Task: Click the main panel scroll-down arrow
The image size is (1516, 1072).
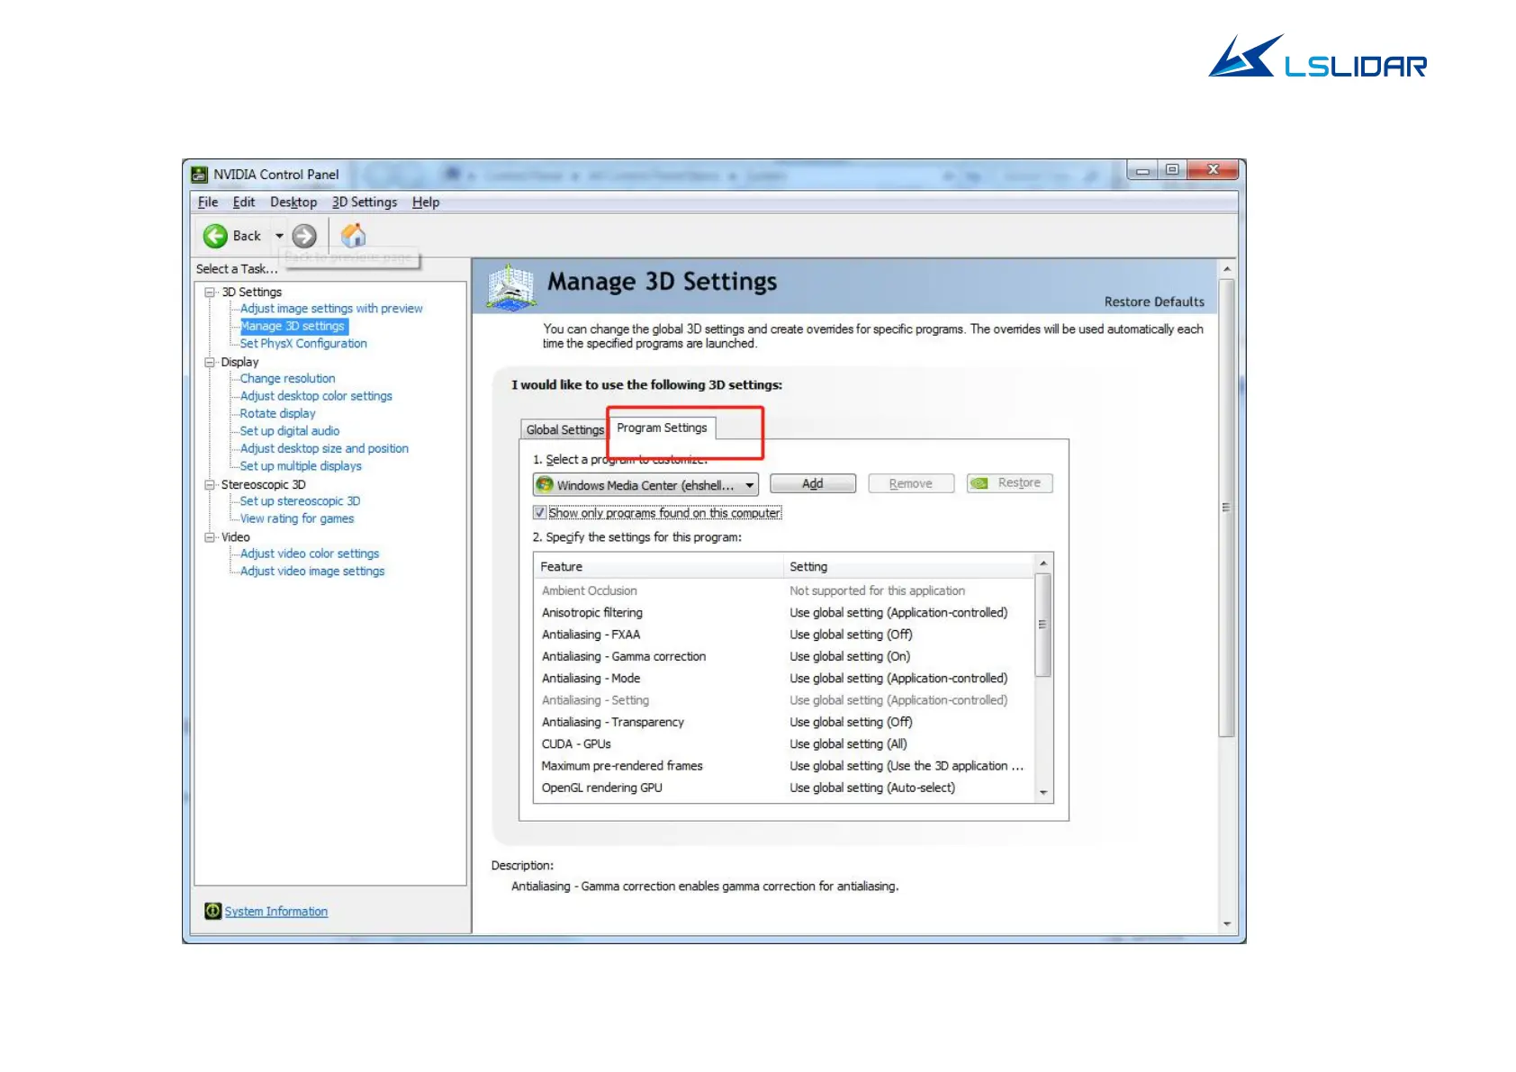Action: point(1227,924)
